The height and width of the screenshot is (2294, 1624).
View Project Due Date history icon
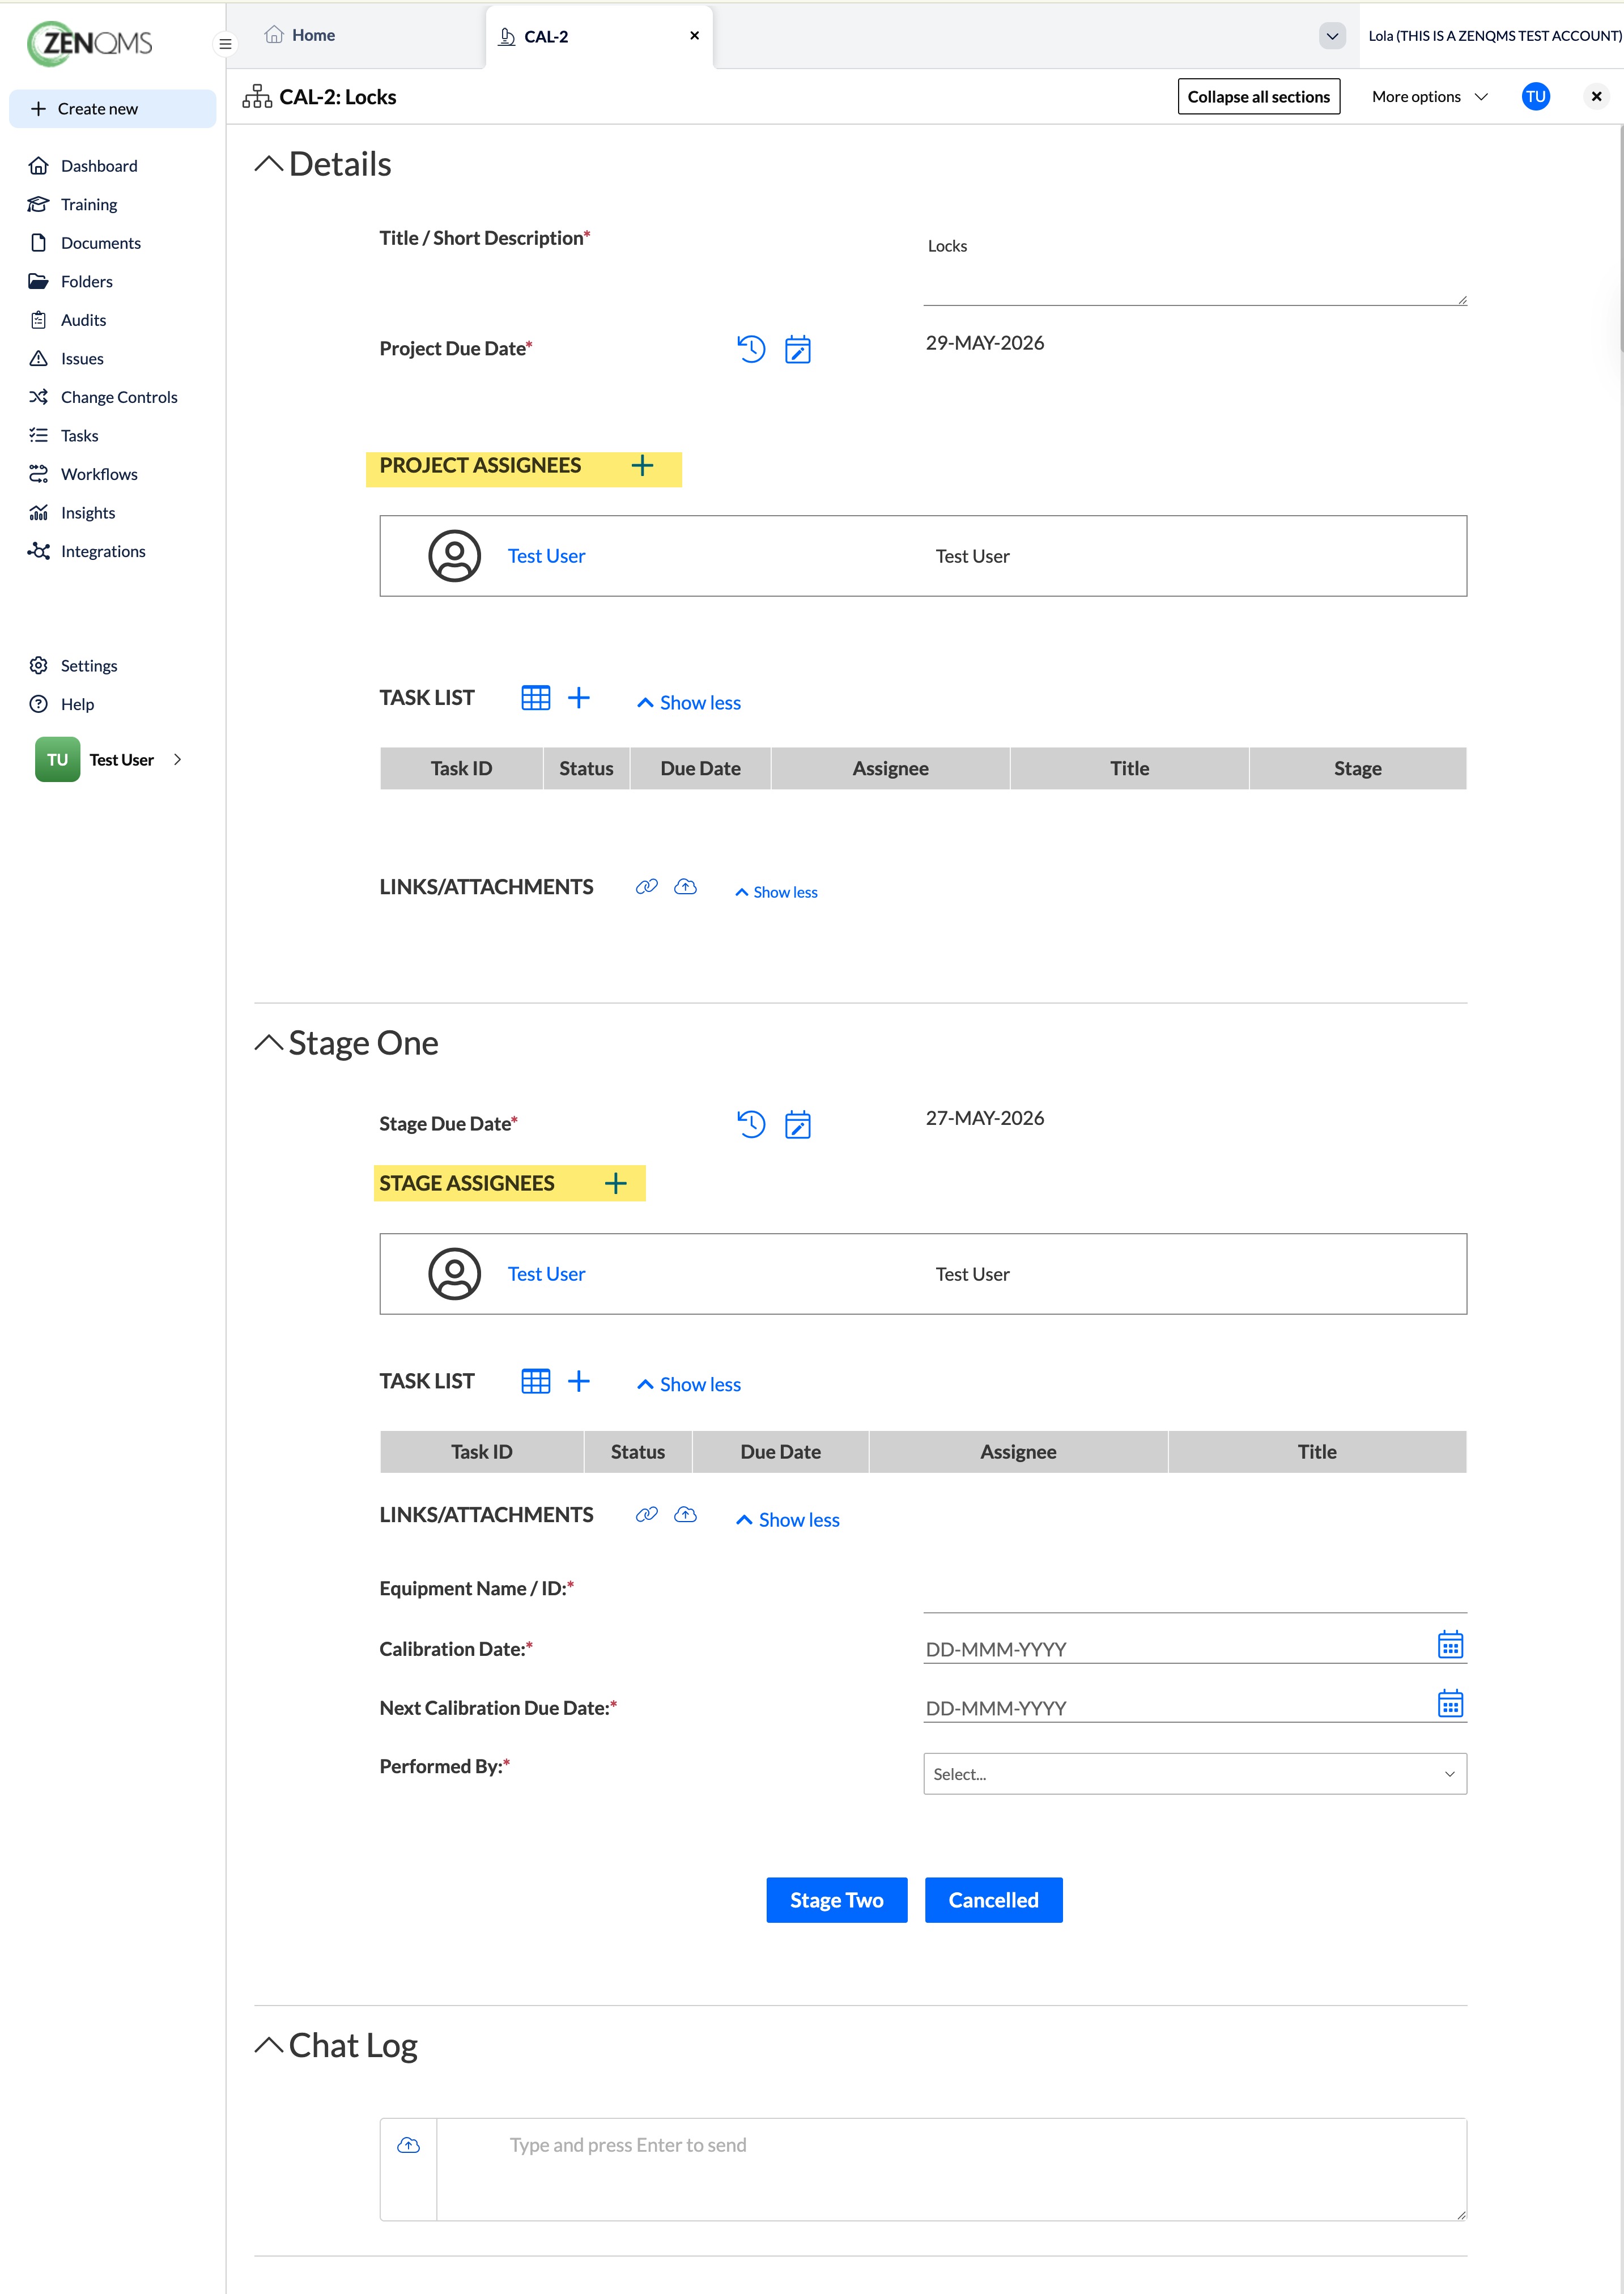pos(751,349)
